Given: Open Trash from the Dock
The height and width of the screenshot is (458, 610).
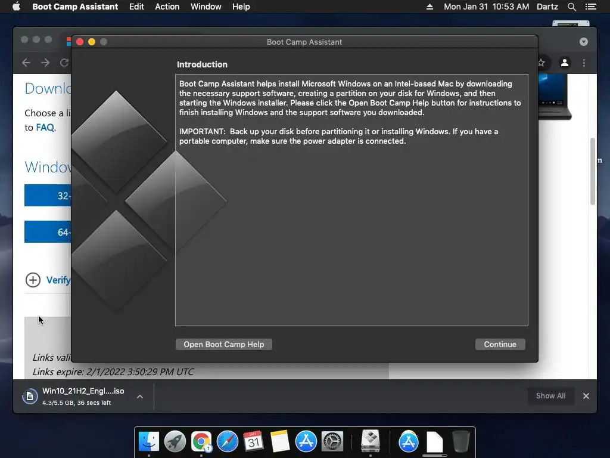Looking at the screenshot, I should tap(461, 441).
